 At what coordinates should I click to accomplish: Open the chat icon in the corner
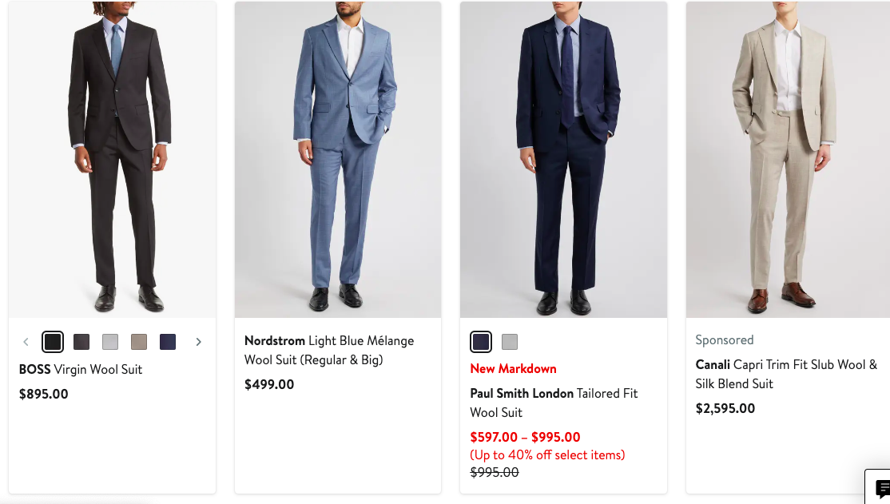(x=880, y=488)
